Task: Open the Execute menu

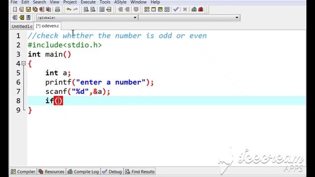Action: [x=88, y=2]
